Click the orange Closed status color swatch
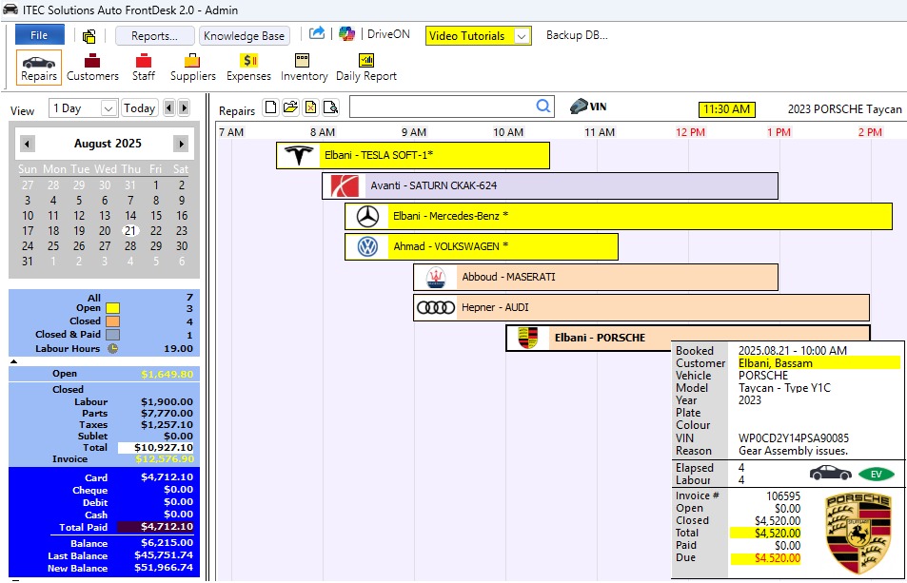This screenshot has height=583, width=907. (112, 321)
